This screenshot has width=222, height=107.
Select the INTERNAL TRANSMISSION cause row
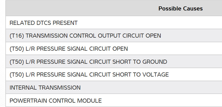[x=45, y=88]
